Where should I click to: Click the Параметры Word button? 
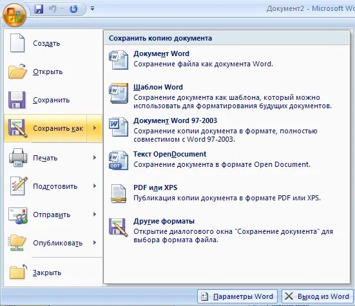pos(237,296)
